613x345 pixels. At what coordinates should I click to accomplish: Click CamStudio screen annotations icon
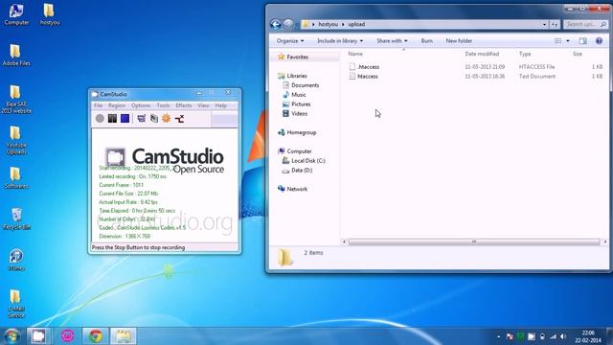154,118
